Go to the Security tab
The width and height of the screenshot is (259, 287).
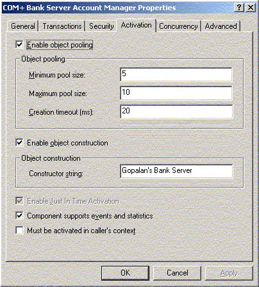101,26
